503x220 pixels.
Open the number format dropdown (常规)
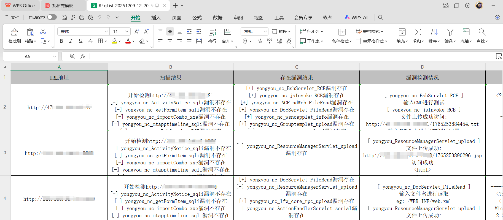pyautogui.click(x=265, y=31)
